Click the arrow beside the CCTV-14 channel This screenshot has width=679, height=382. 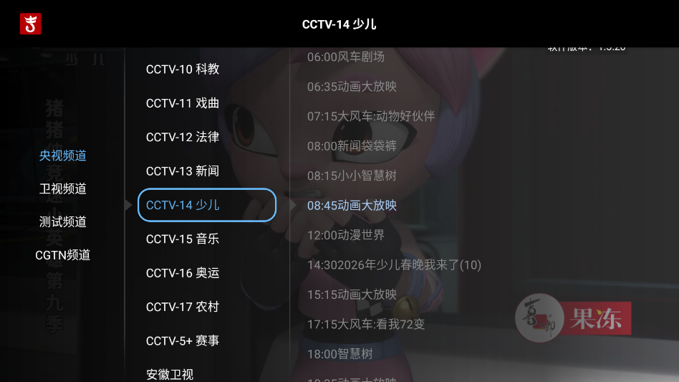point(128,205)
